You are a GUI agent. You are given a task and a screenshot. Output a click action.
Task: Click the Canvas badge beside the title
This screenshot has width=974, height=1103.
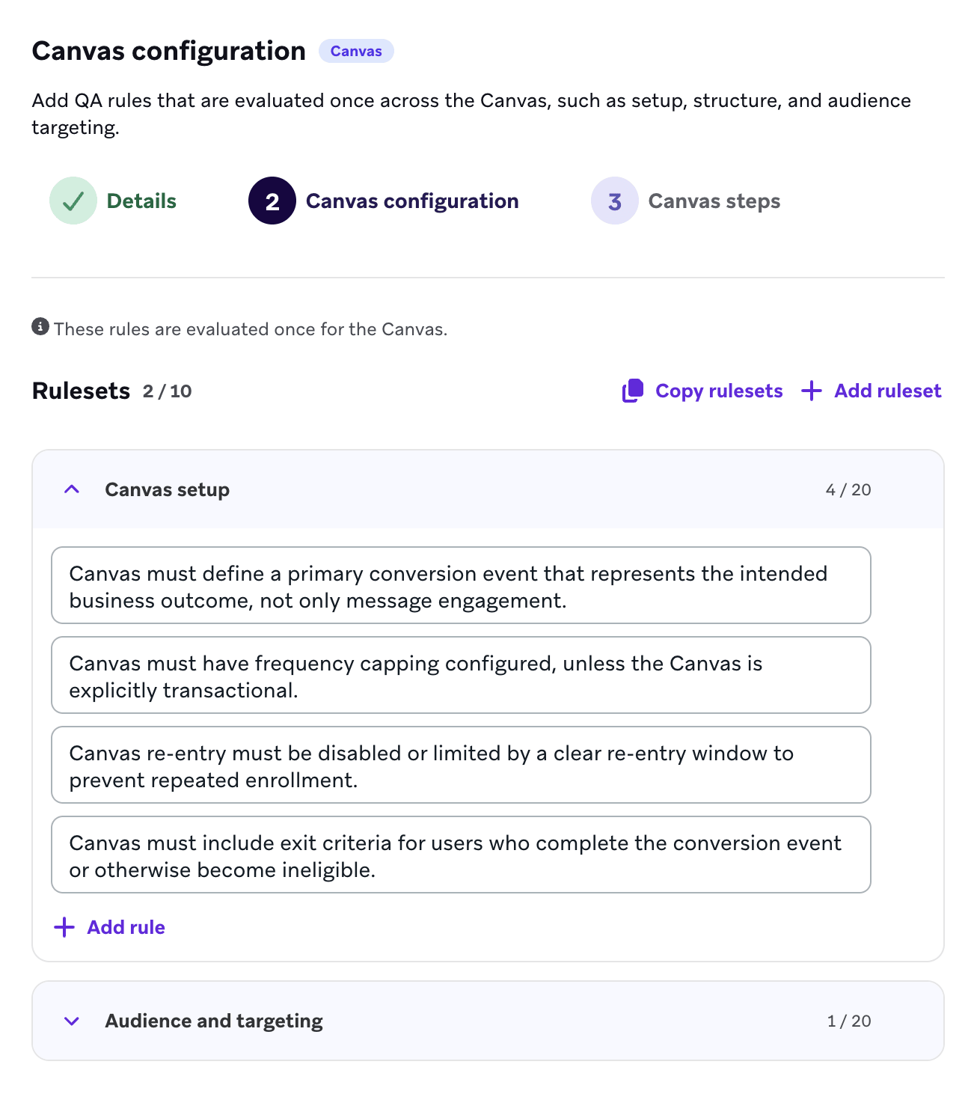356,51
